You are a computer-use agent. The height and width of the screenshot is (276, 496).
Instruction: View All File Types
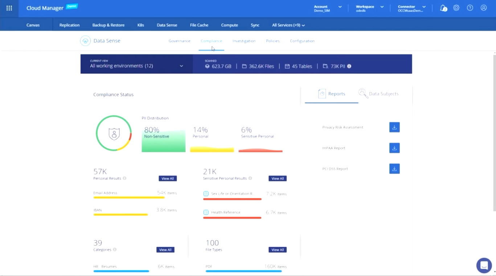click(278, 250)
